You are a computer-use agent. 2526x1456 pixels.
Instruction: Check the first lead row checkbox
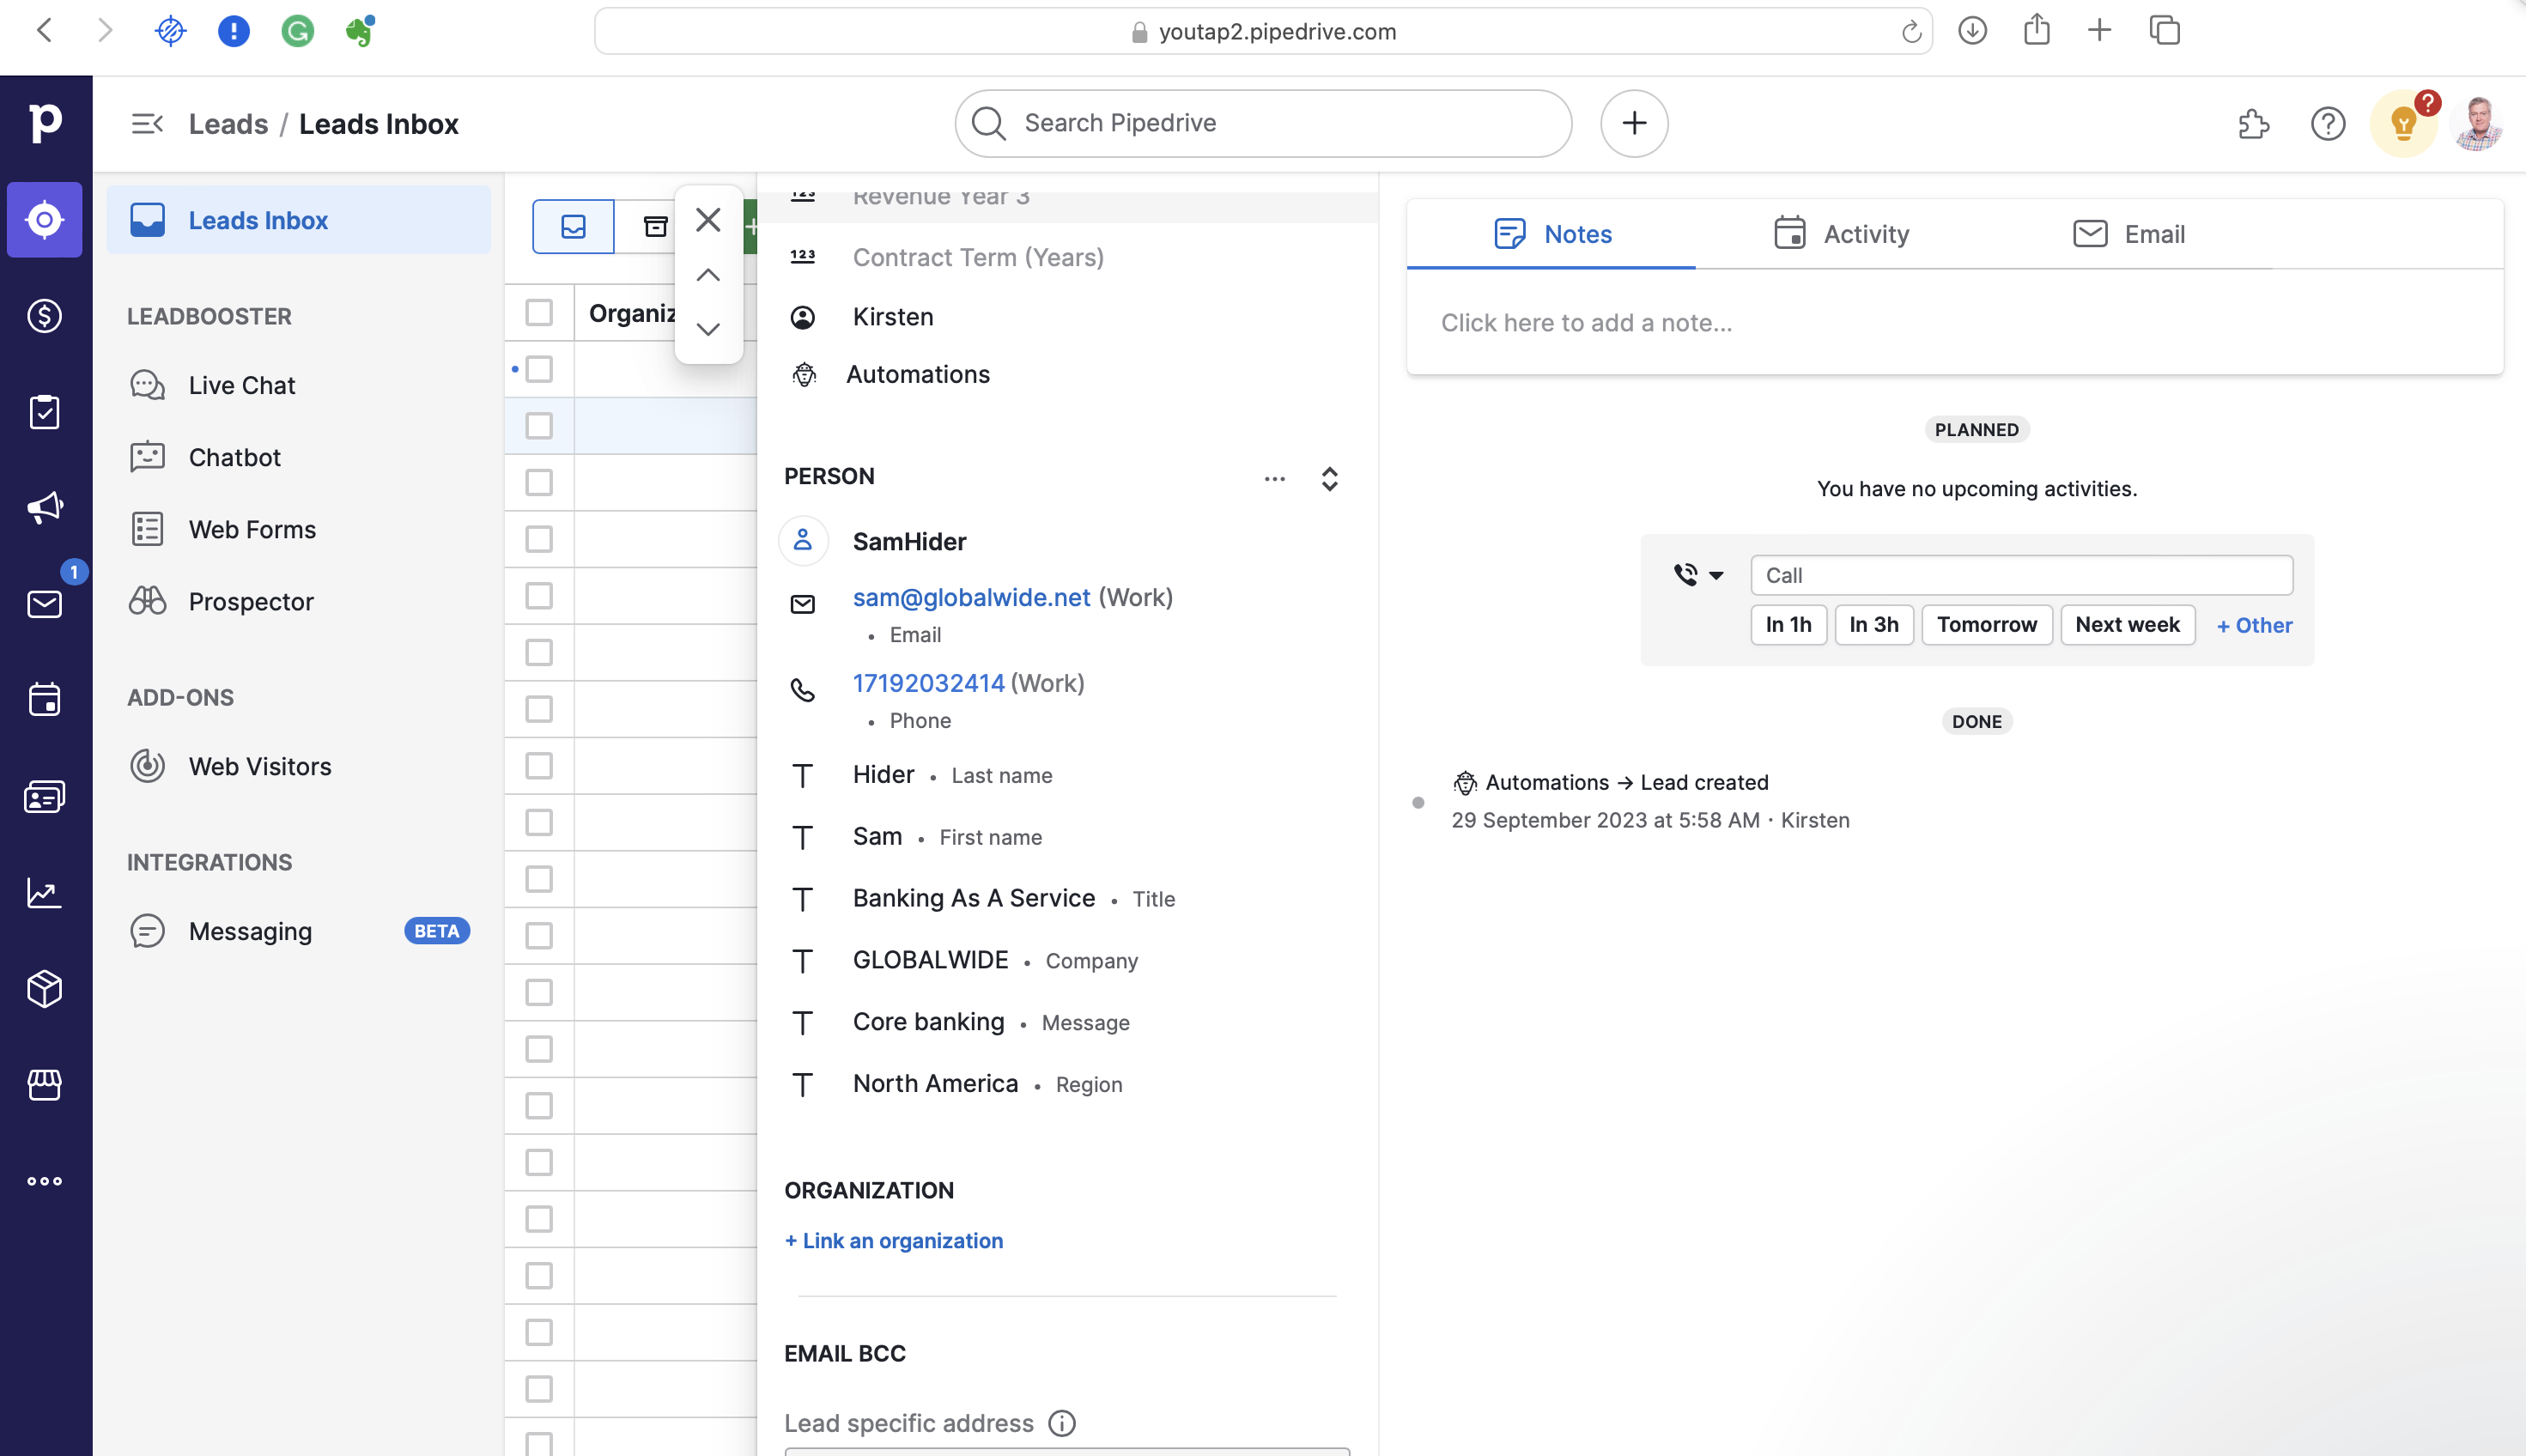[x=539, y=369]
